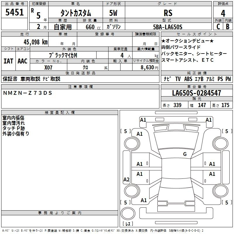Click the car name タントカスタム
This screenshot has width=234, height=234.
click(75, 13)
